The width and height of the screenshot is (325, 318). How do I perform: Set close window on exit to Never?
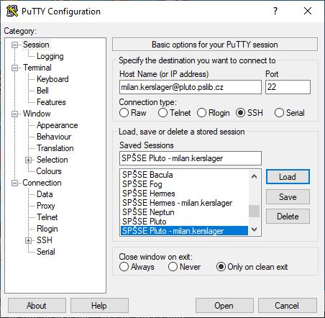point(173,267)
